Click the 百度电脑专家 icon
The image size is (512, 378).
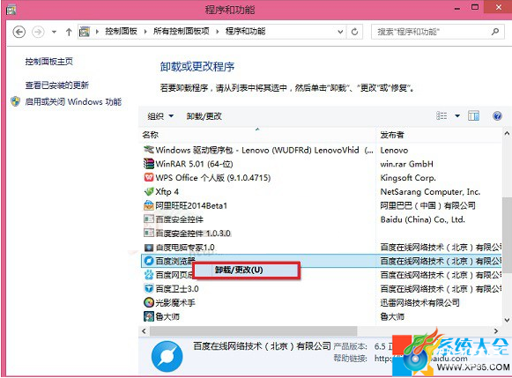coord(149,248)
